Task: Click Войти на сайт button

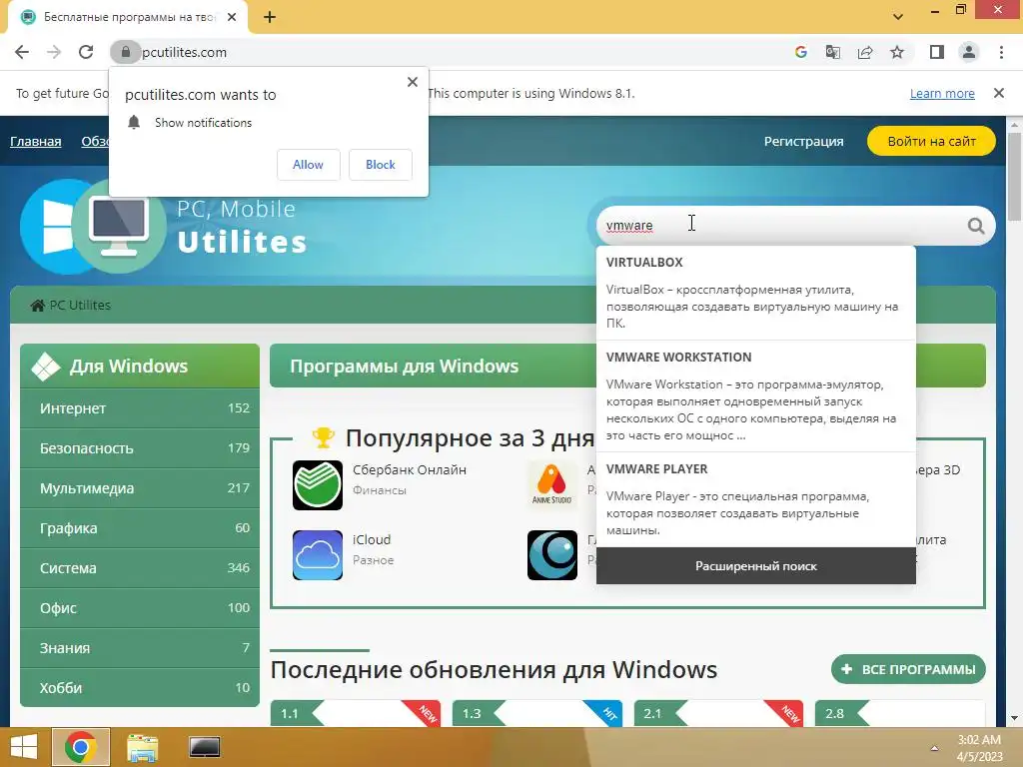Action: tap(932, 142)
